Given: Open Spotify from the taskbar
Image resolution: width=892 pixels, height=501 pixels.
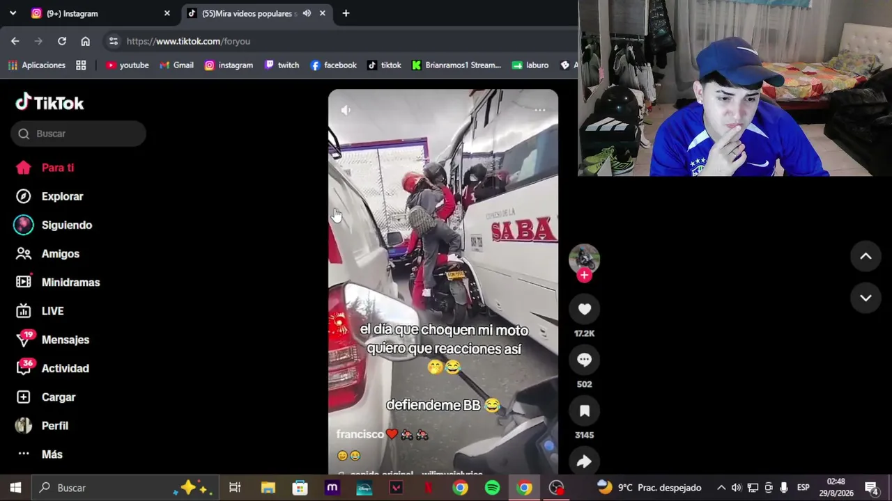Looking at the screenshot, I should (492, 488).
